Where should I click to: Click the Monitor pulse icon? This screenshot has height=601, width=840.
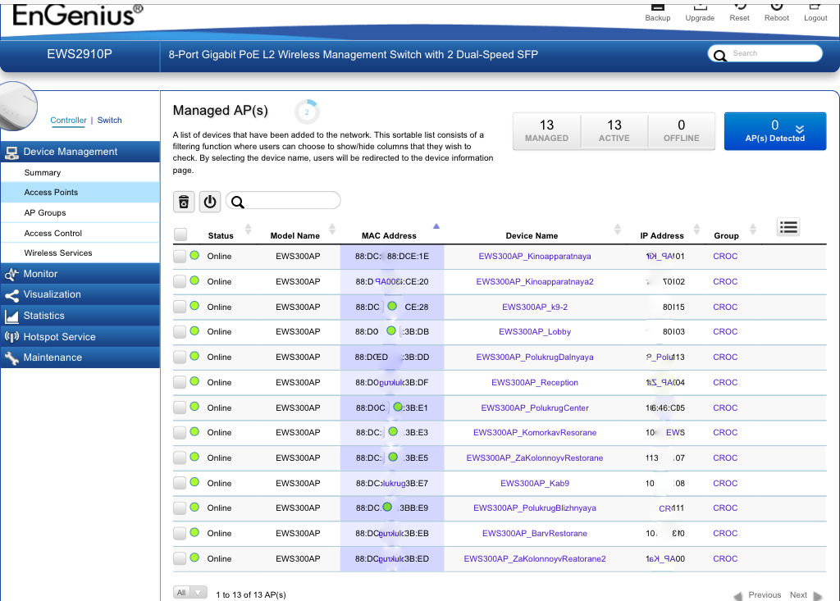point(11,274)
